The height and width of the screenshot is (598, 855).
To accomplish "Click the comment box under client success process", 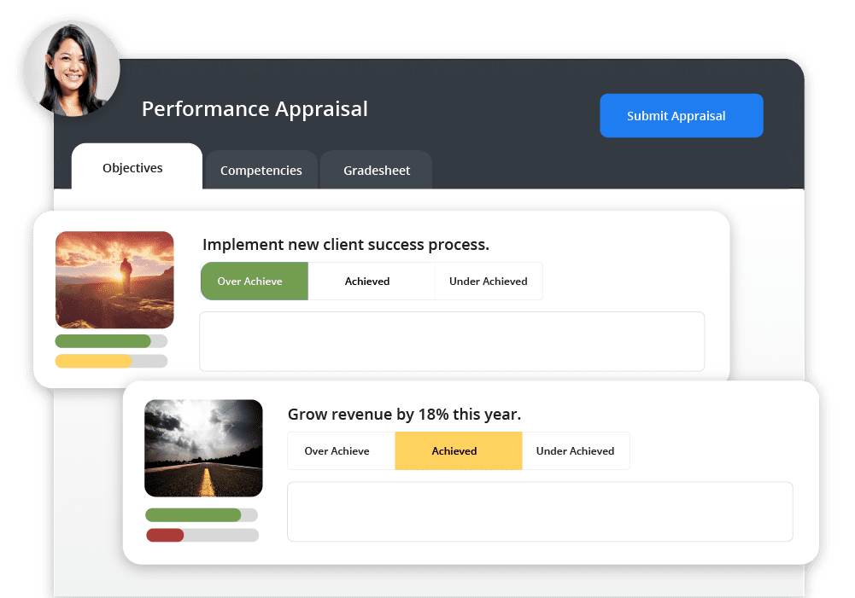I will pyautogui.click(x=452, y=341).
